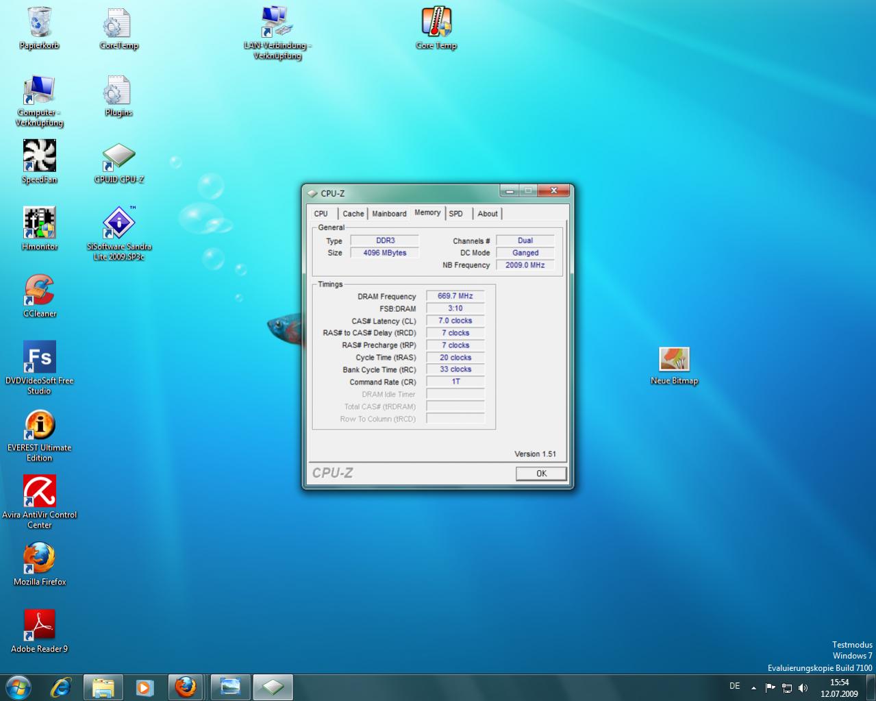Open the Papierkorb recycle bin icon
Screen dimensions: 876x701
(x=39, y=28)
